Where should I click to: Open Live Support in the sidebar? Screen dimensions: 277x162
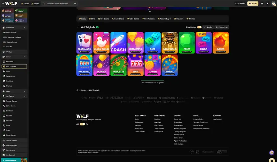point(14,155)
